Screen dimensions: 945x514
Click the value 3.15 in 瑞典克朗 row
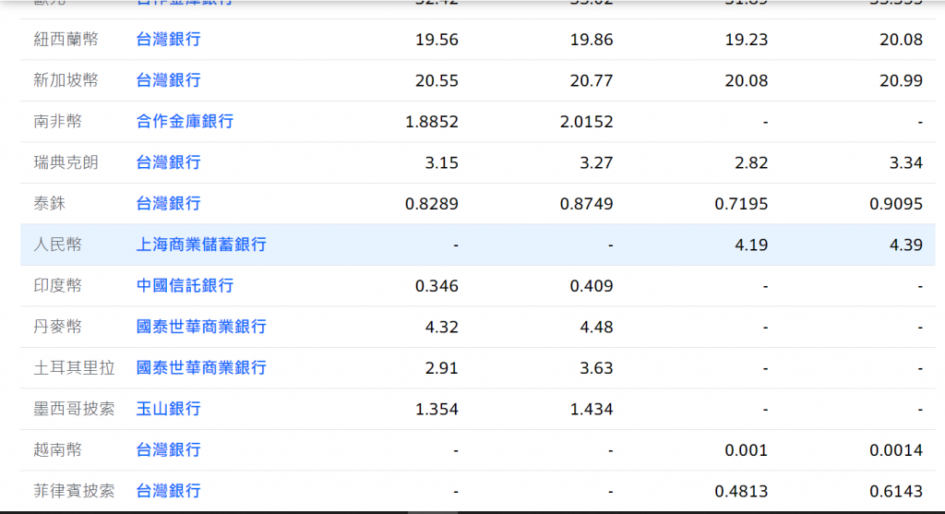(442, 162)
